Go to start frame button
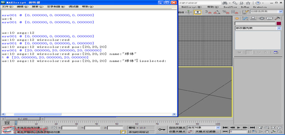The image size is (285, 135). (x=225, y=128)
